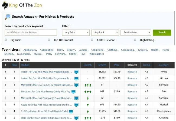Click the green Search button

(x=162, y=32)
